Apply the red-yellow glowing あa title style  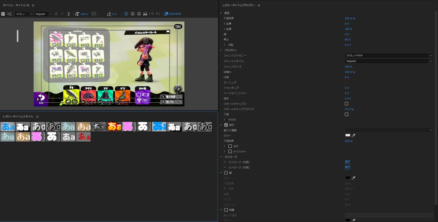114,127
